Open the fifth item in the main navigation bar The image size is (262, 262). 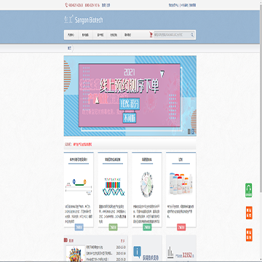click(128, 35)
